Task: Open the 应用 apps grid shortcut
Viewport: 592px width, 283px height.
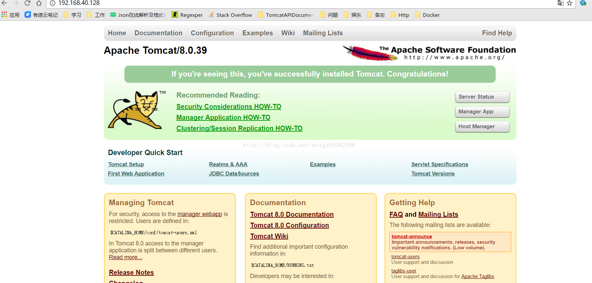Action: (11, 15)
